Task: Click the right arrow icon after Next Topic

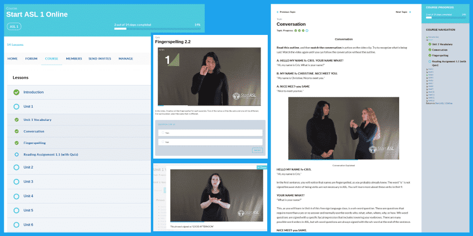Action: click(x=410, y=12)
